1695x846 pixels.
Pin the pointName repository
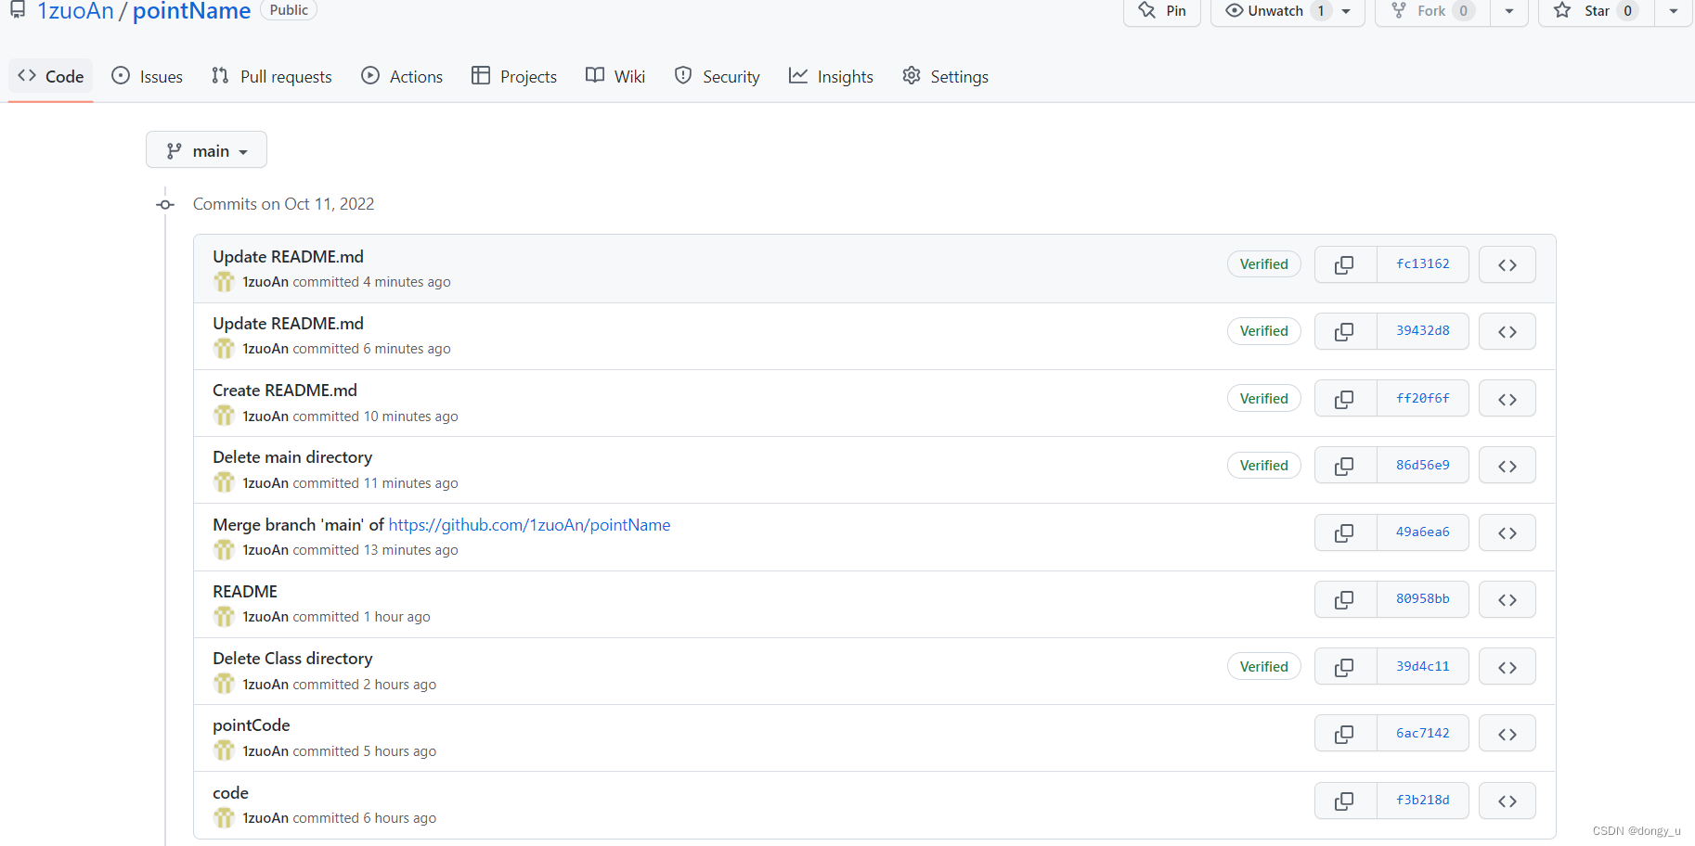coord(1162,11)
